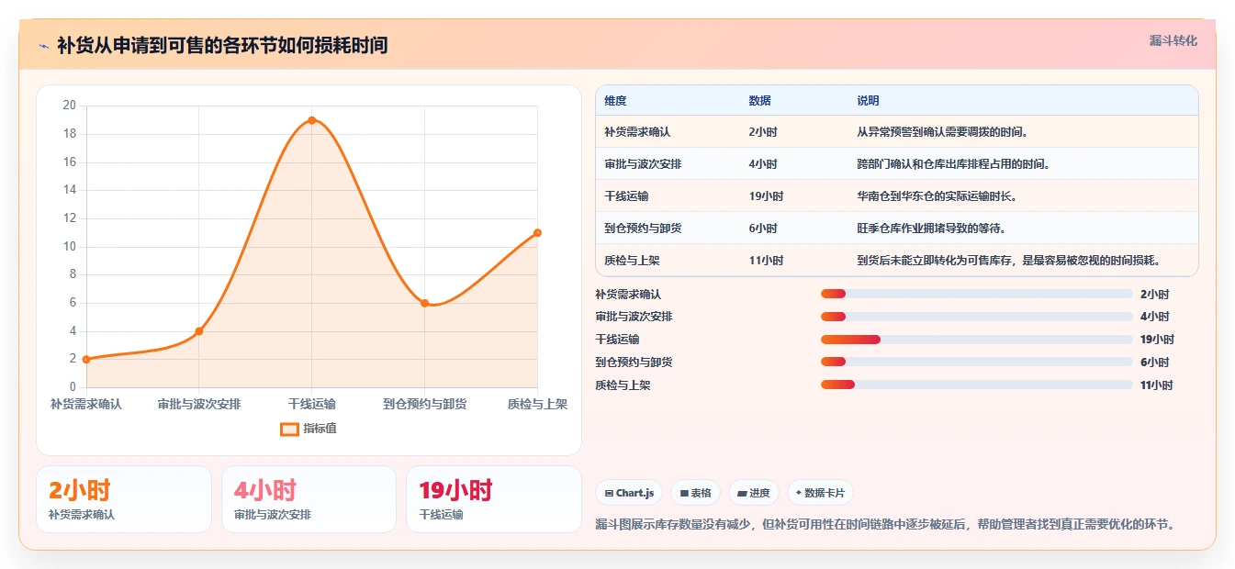Click the y-axis value 20
Screen dimensions: 1235x569
69,106
